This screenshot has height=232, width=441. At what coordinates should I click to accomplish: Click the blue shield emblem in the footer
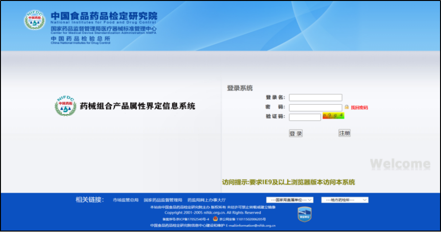click(x=305, y=214)
